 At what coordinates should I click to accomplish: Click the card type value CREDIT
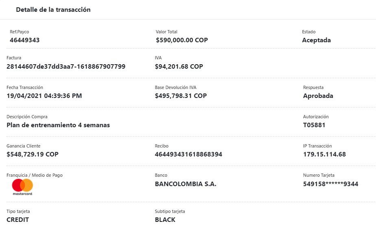click(x=18, y=220)
